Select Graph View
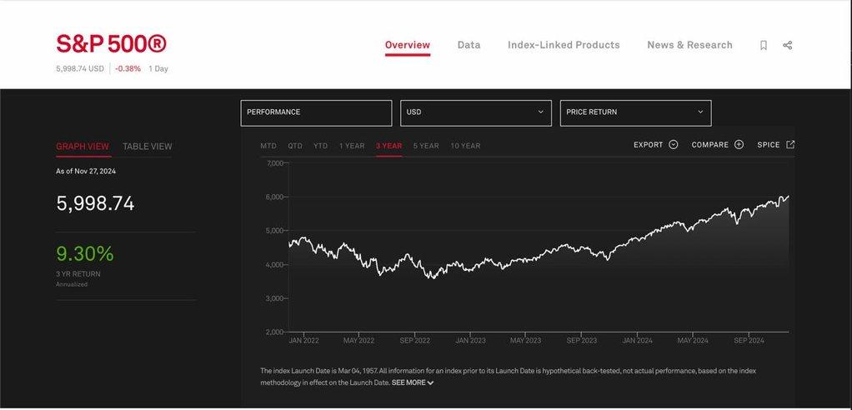 (x=83, y=146)
